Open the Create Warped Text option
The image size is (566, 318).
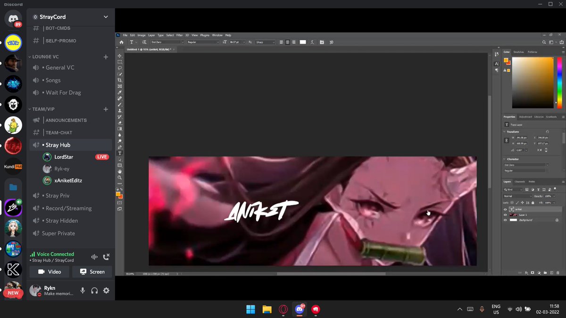click(312, 42)
